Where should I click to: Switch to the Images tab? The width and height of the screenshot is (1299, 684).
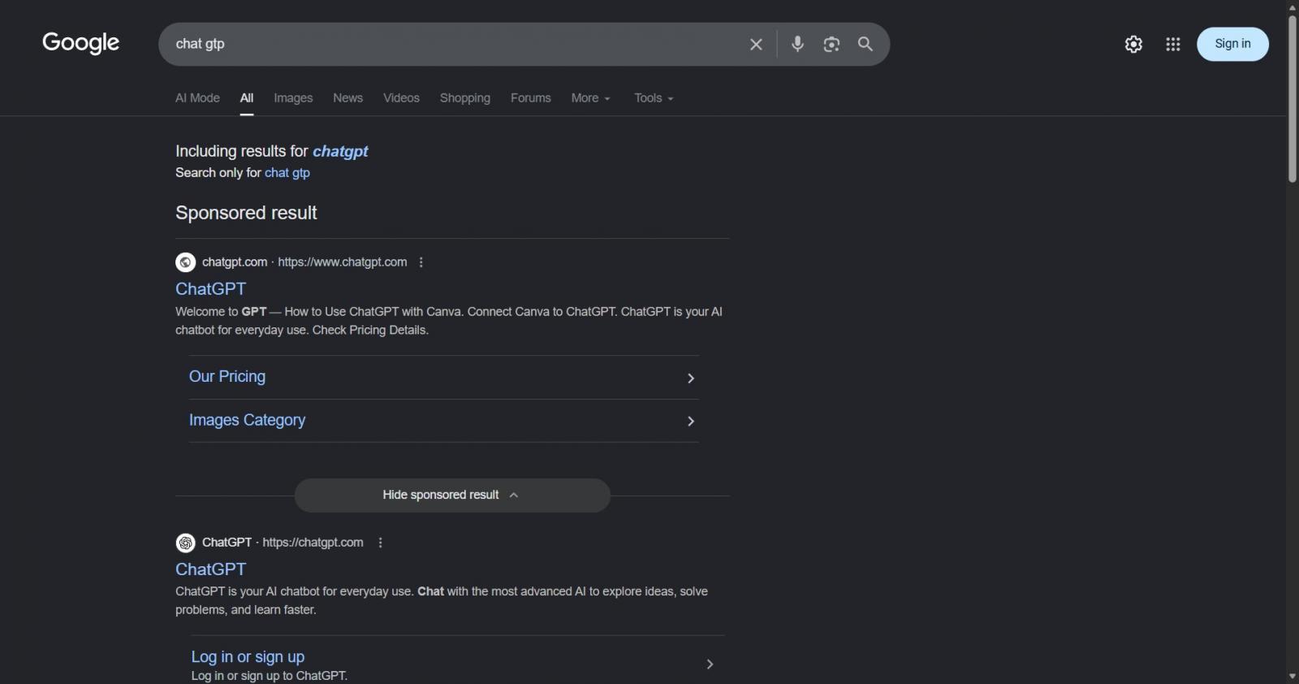(293, 98)
